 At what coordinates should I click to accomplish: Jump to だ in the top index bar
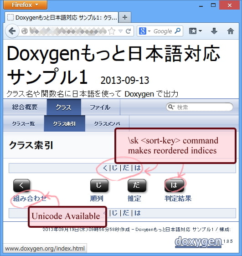click(x=126, y=168)
